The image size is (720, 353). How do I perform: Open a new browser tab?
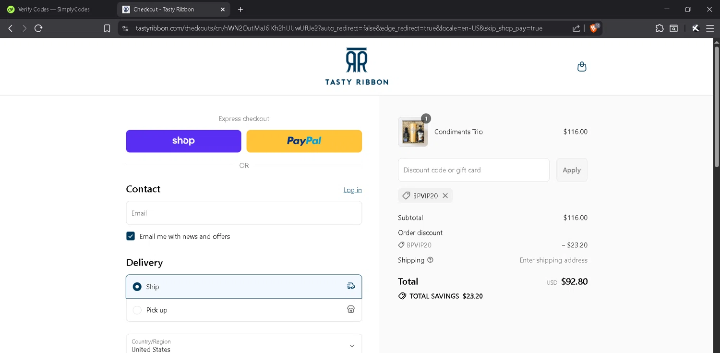pyautogui.click(x=240, y=10)
